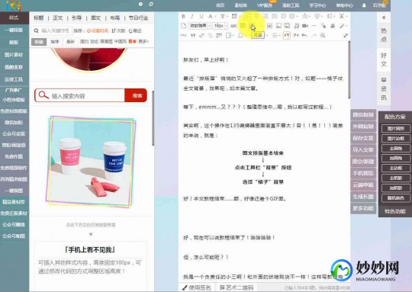This screenshot has width=412, height=292.
Task: Insert music with the note icon
Action: coord(296,26)
